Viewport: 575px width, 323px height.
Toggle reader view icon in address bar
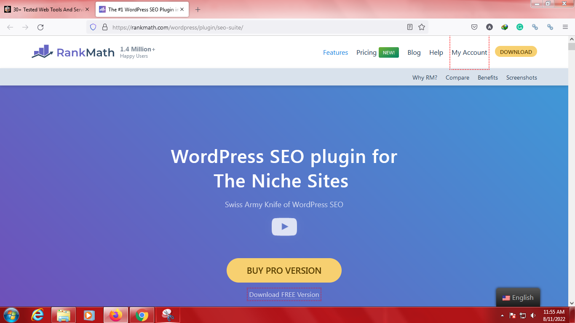coord(410,27)
